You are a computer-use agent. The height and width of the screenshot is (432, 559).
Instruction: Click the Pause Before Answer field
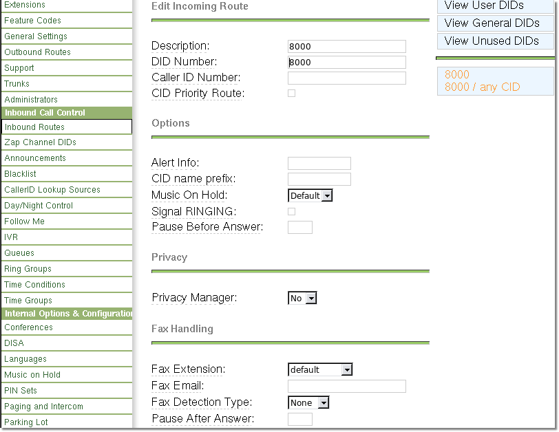pyautogui.click(x=300, y=227)
